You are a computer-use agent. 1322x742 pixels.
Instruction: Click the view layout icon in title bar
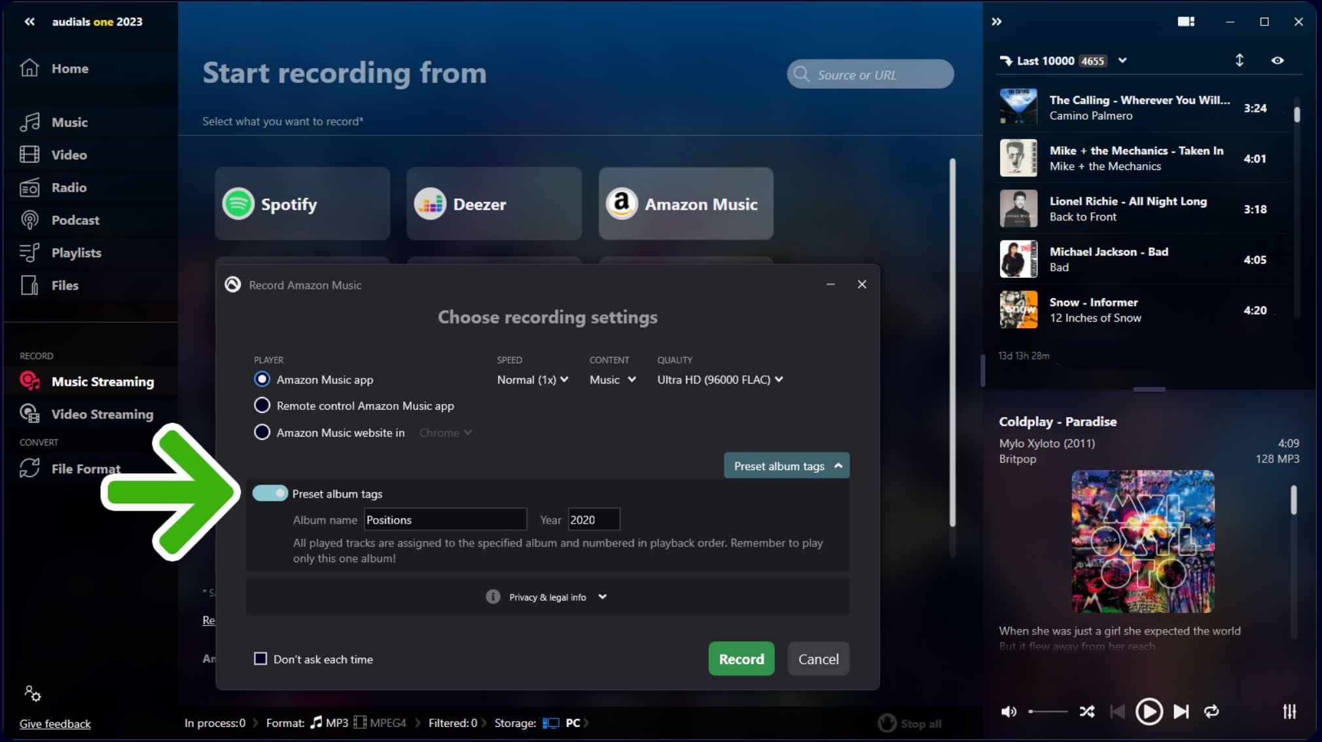[x=1186, y=22]
